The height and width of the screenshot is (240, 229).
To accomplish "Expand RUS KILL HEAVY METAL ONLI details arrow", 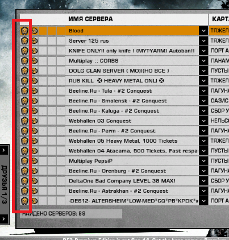I will click(203, 81).
